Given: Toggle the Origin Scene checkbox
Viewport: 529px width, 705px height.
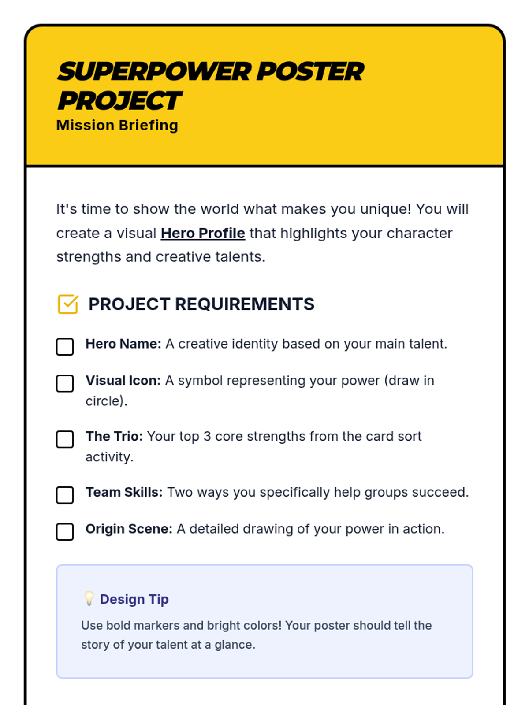Looking at the screenshot, I should [65, 532].
